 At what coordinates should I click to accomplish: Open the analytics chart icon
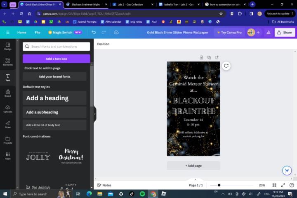pos(269,33)
